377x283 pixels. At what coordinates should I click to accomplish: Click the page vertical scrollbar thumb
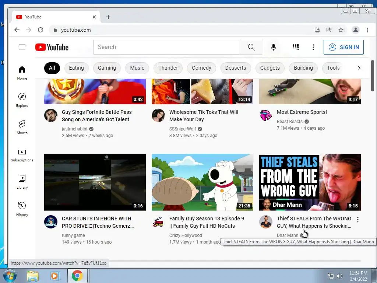pos(373,76)
